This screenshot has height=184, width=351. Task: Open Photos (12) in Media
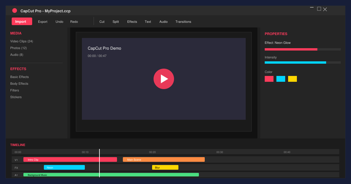click(18, 48)
